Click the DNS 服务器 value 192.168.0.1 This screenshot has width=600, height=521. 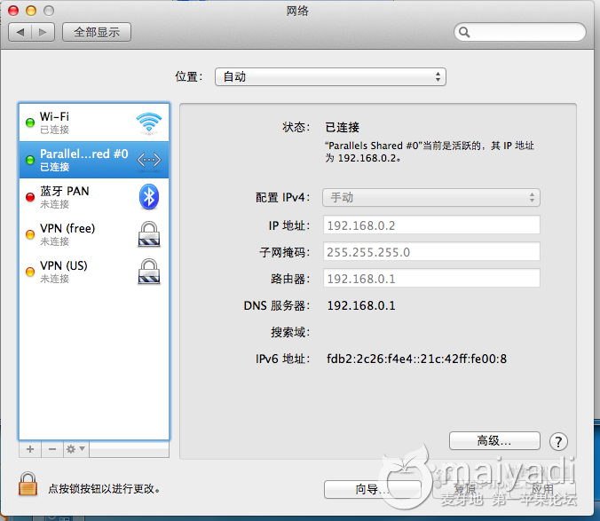click(x=361, y=305)
